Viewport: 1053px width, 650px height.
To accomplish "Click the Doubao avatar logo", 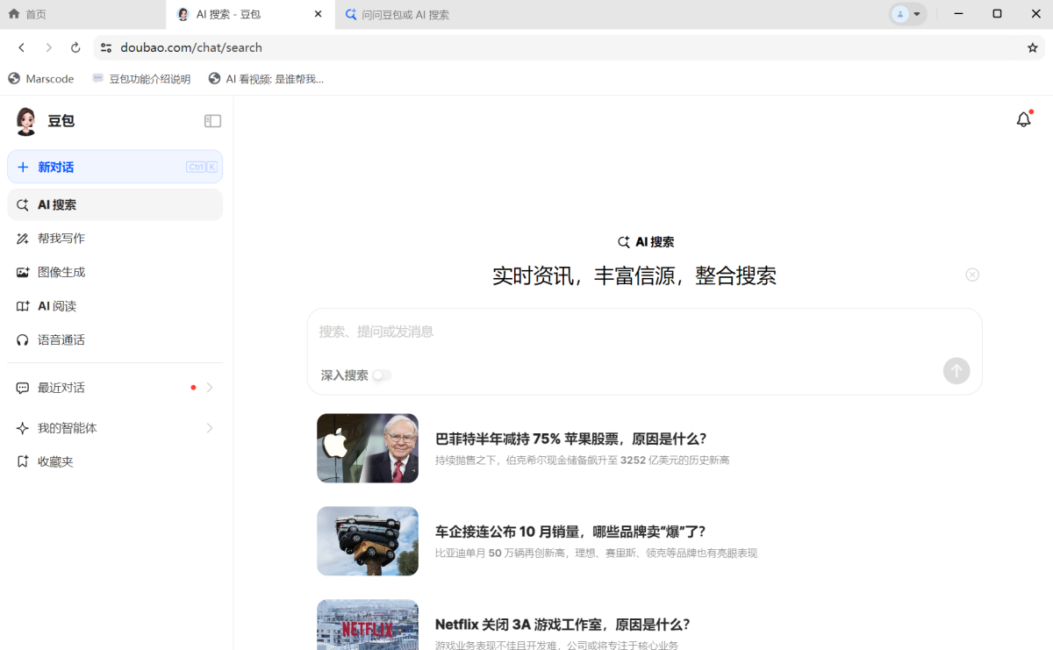I will (26, 121).
